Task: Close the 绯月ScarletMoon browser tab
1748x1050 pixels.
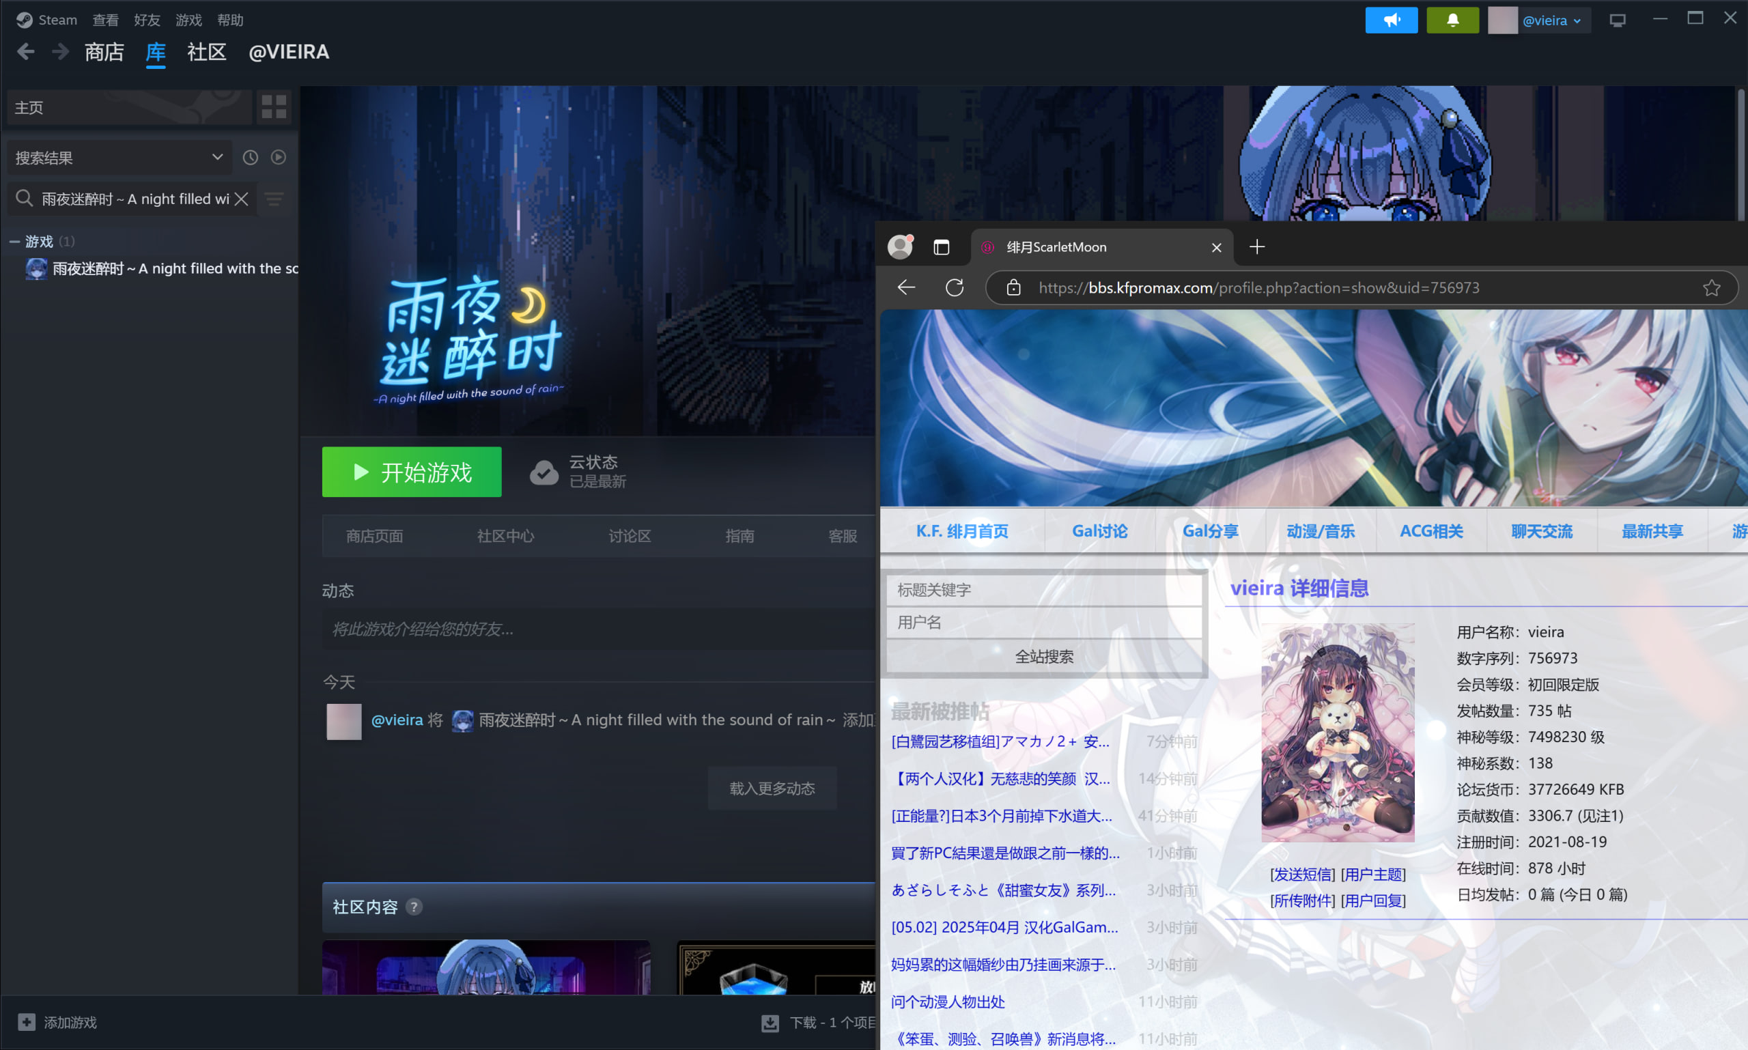Action: point(1217,247)
